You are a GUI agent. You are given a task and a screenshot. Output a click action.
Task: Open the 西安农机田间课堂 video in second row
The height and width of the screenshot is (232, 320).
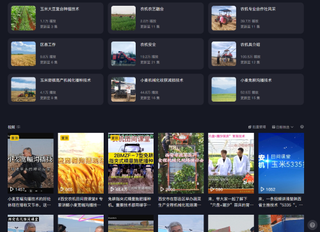click(x=31, y=223)
